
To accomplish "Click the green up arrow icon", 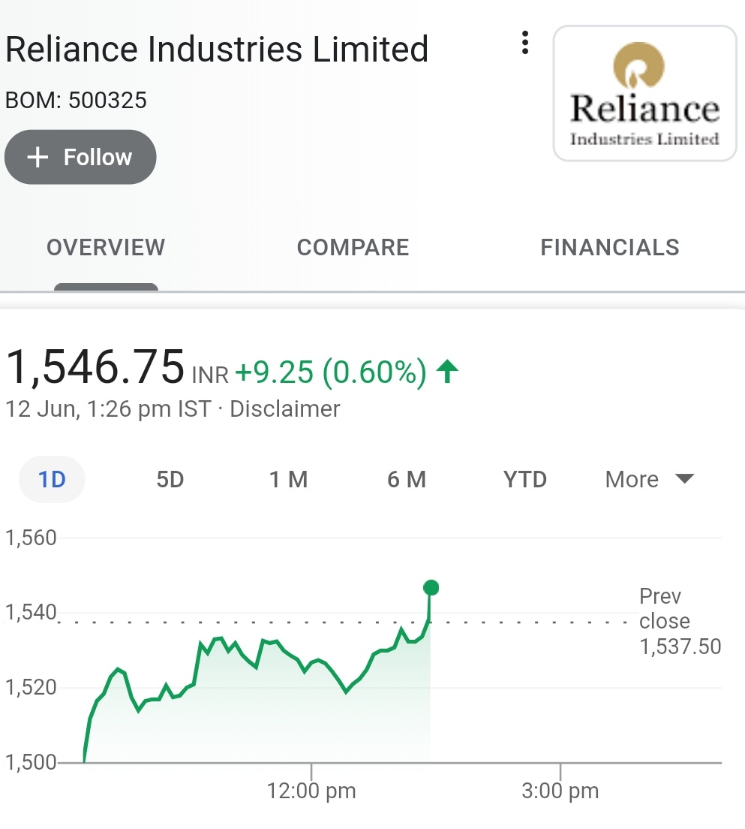I will (x=447, y=371).
